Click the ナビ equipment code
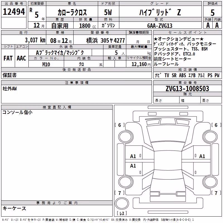The height and width of the screenshot is (223, 223). tap(158, 75)
